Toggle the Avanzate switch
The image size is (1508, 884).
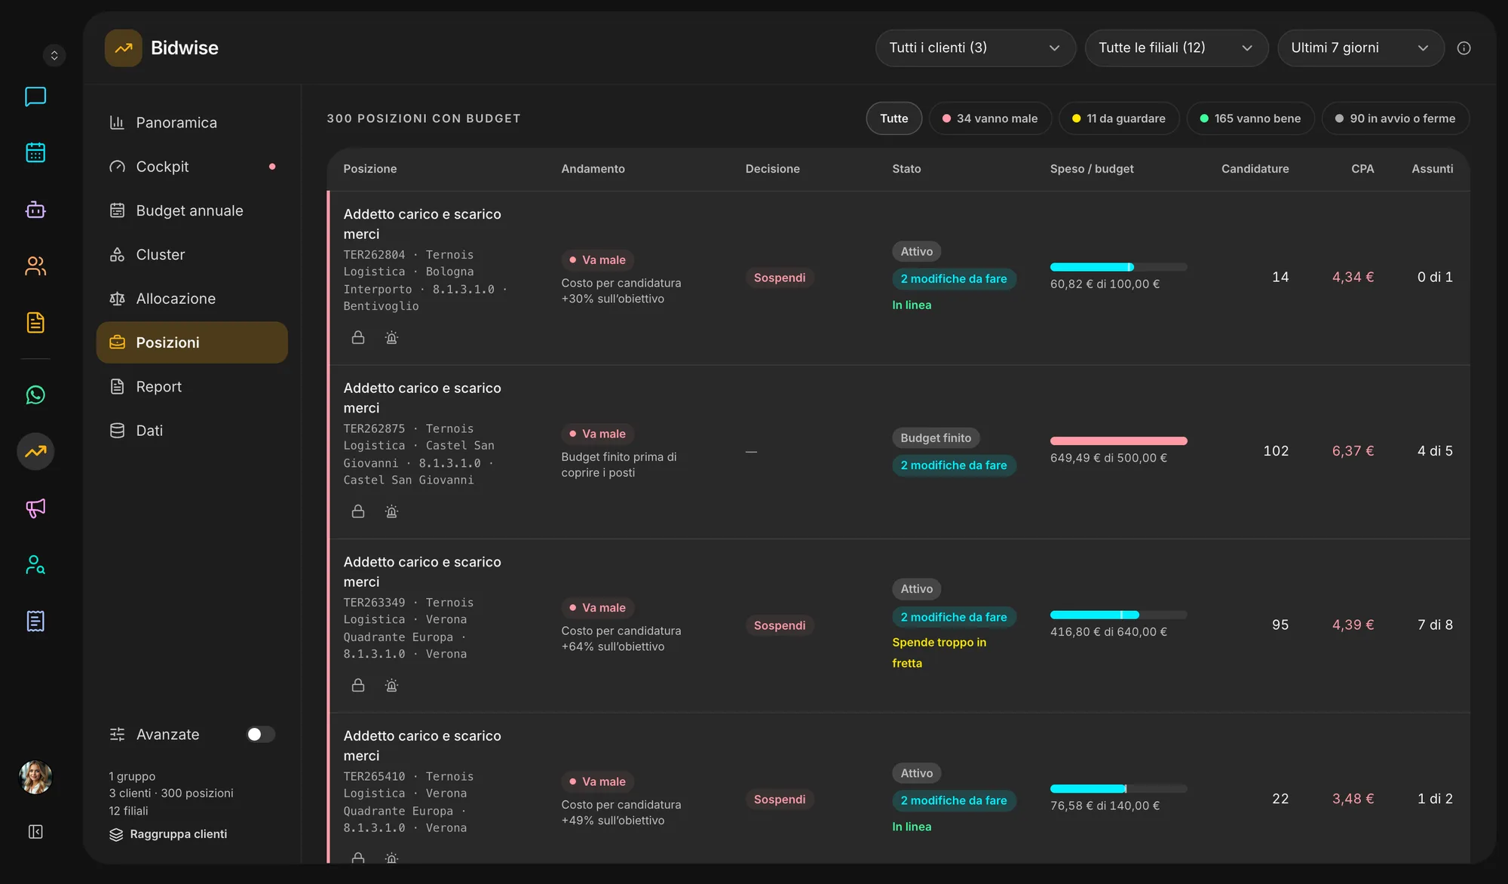(260, 734)
